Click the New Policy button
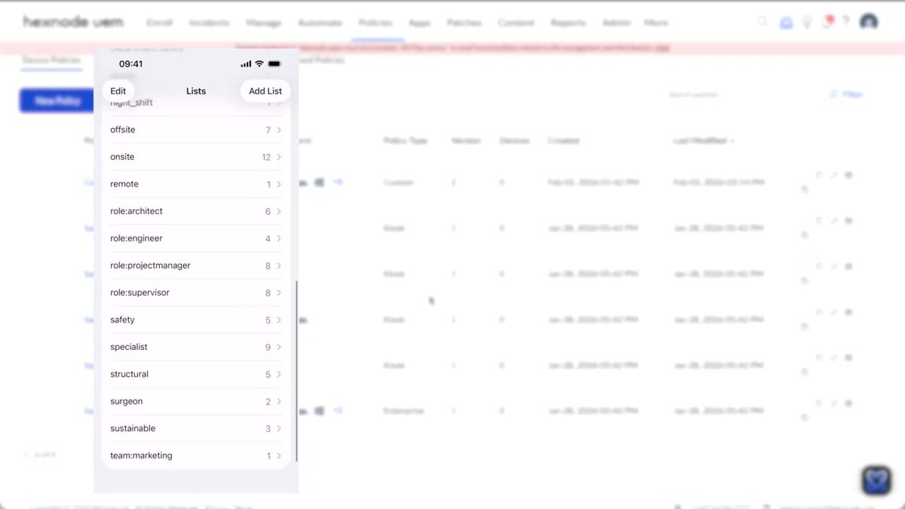Screen dimensions: 905x509 [x=56, y=100]
